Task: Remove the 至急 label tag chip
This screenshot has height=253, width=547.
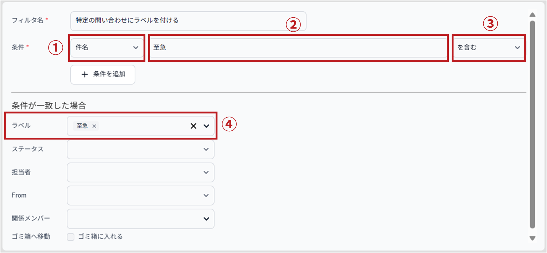Action: (x=94, y=126)
